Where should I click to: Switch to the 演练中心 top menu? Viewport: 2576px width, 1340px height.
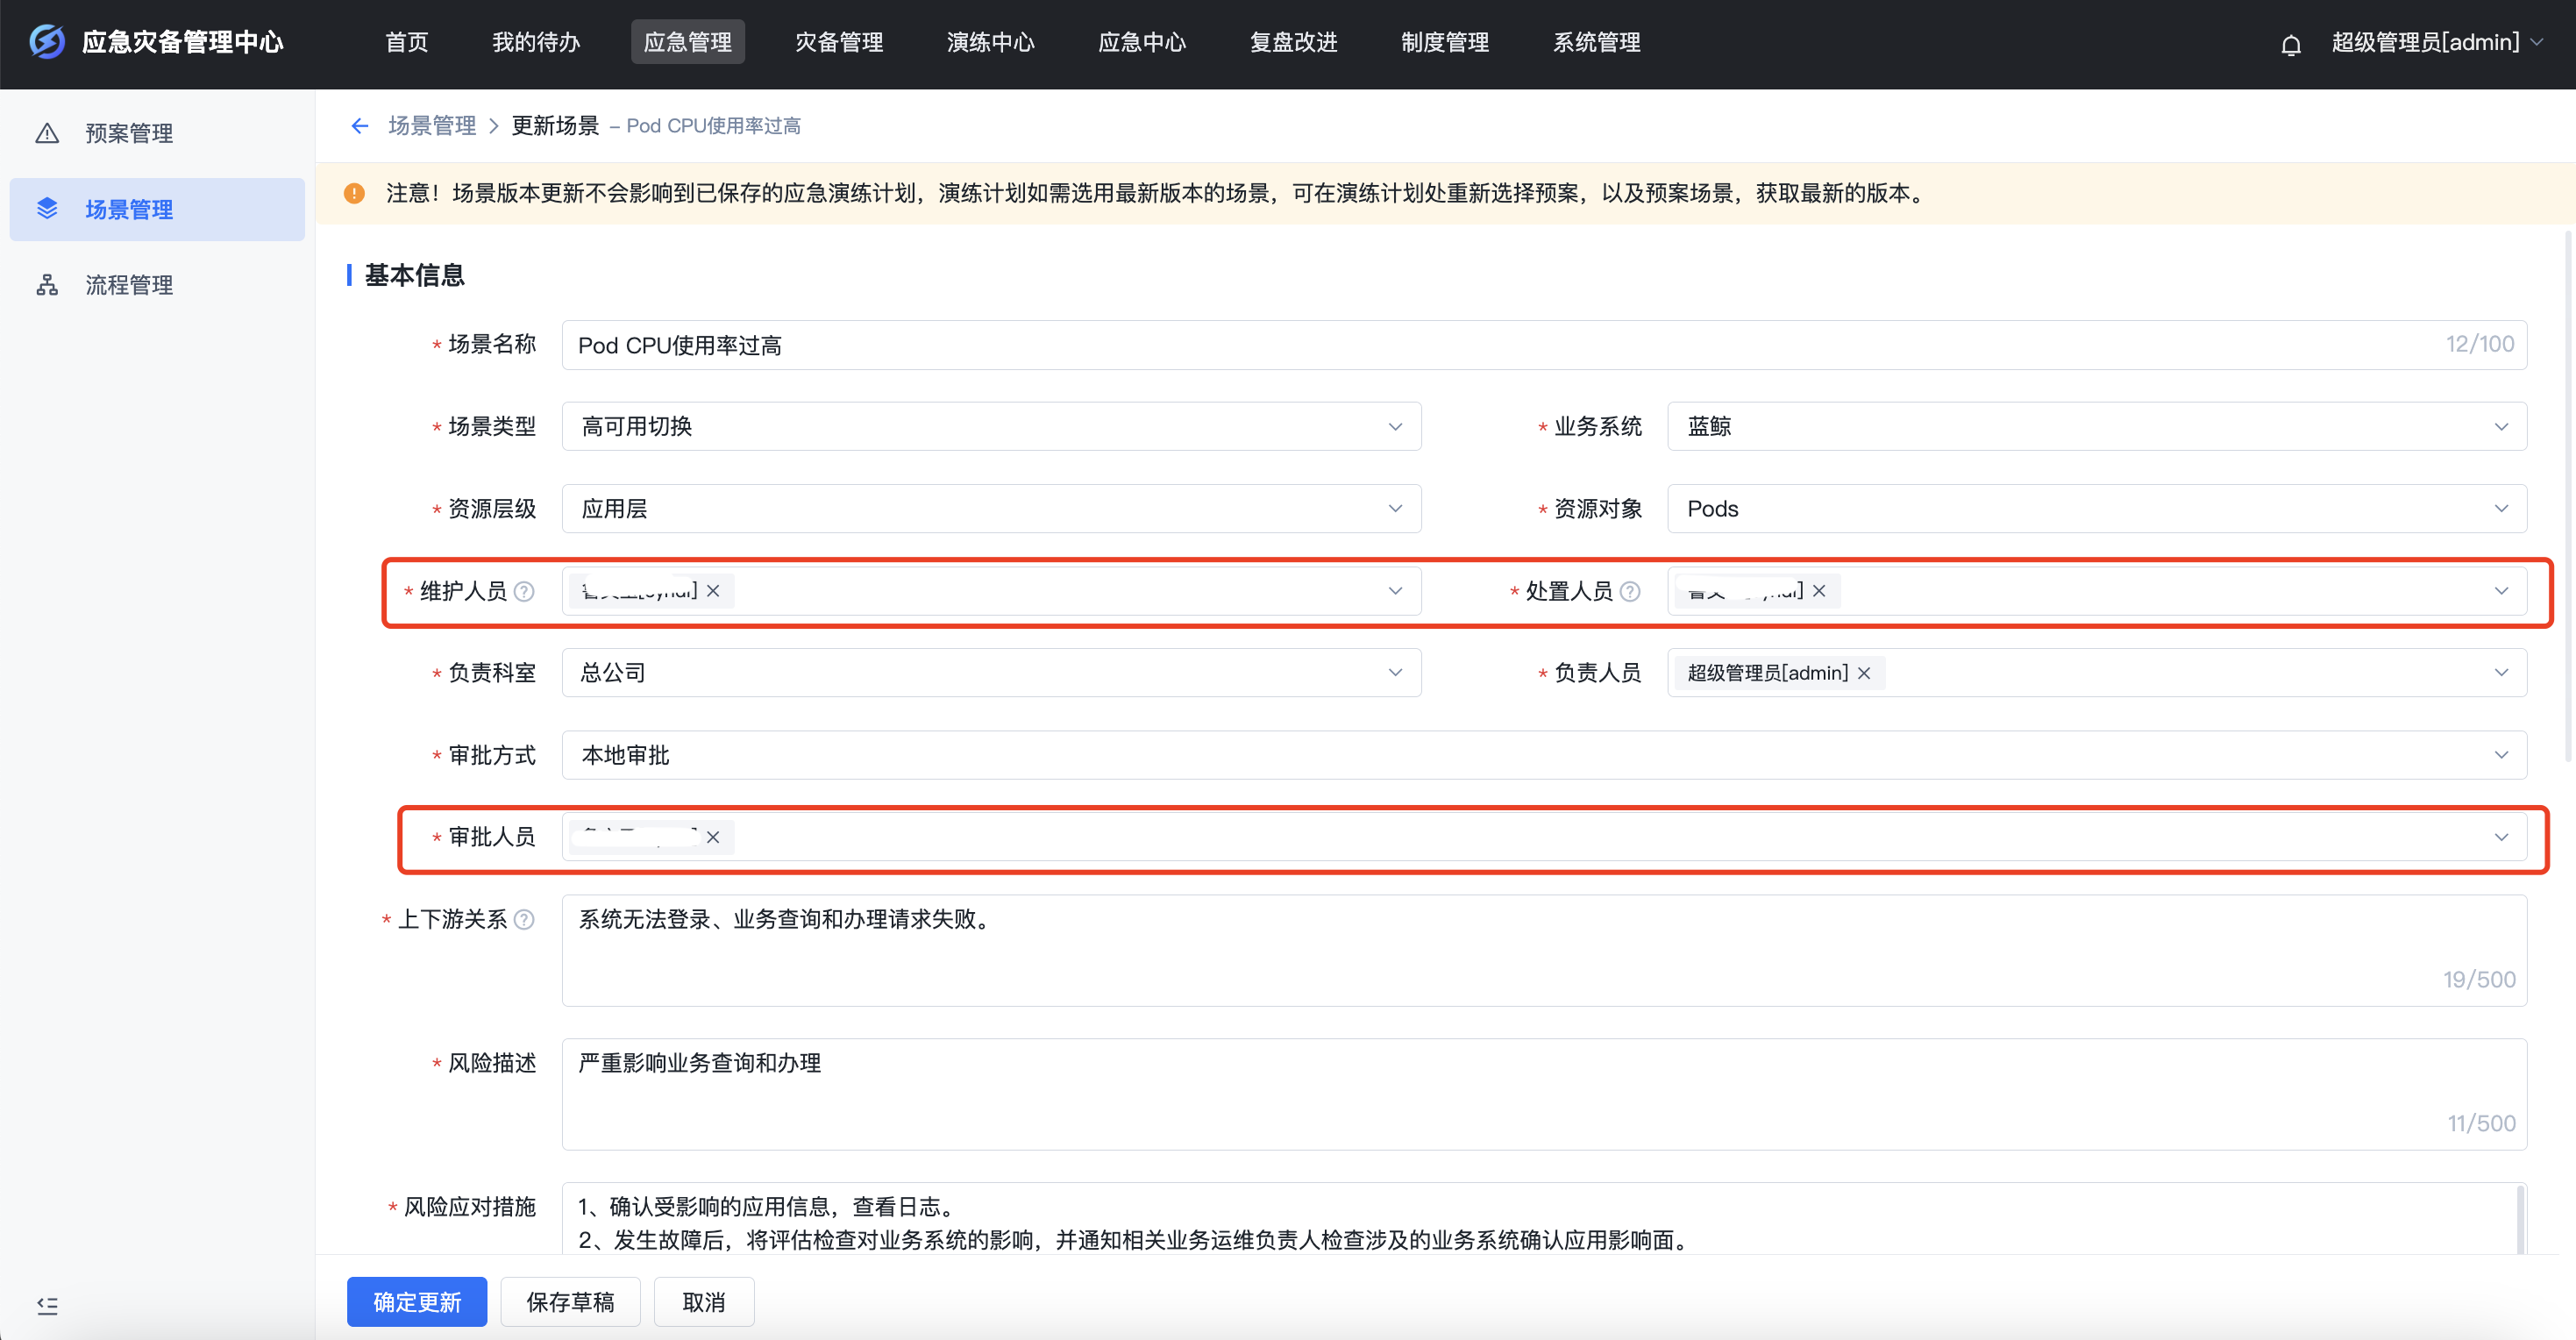(x=990, y=42)
